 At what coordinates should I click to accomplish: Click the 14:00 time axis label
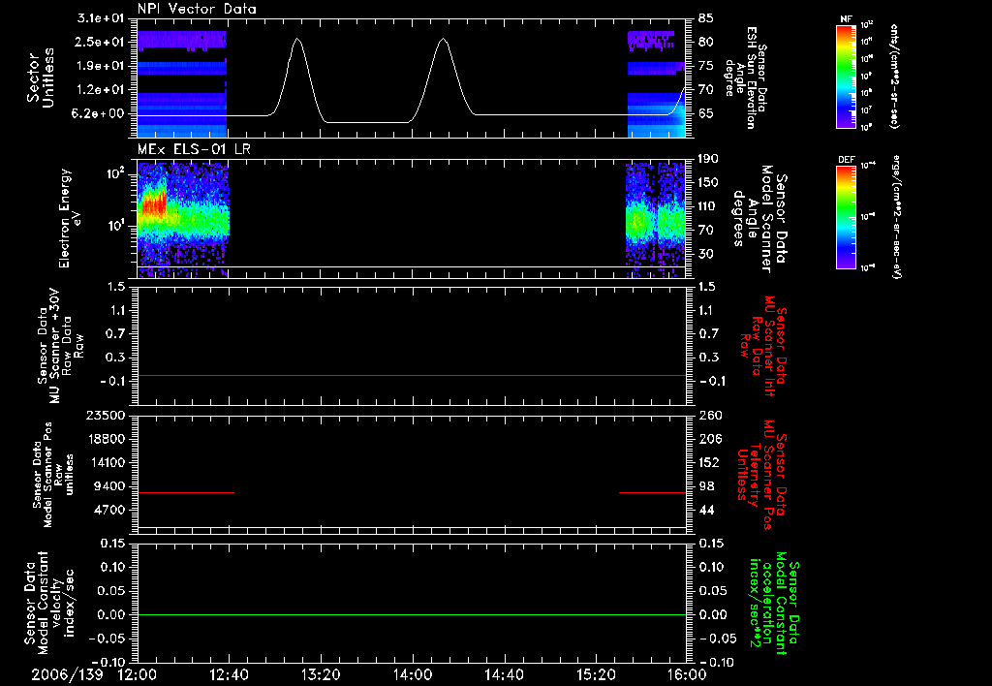click(x=413, y=674)
